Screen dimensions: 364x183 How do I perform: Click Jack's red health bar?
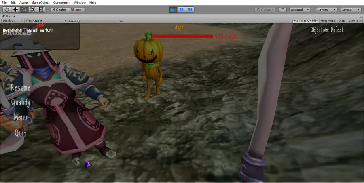pyautogui.click(x=182, y=36)
